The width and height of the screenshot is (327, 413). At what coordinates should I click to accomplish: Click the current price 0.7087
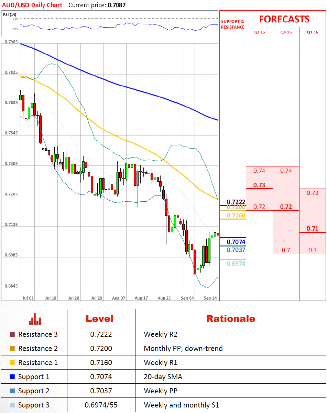[x=117, y=5]
